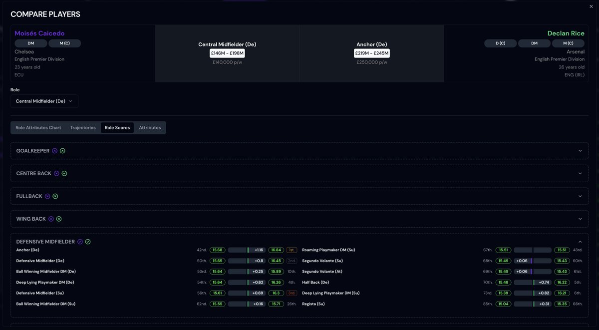599x330 pixels.
Task: Open the Role dropdown Central Midfielder (De)
Action: click(x=44, y=101)
